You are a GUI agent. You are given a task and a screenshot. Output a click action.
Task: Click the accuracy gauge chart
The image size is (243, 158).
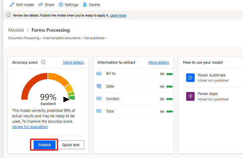pos(48,86)
